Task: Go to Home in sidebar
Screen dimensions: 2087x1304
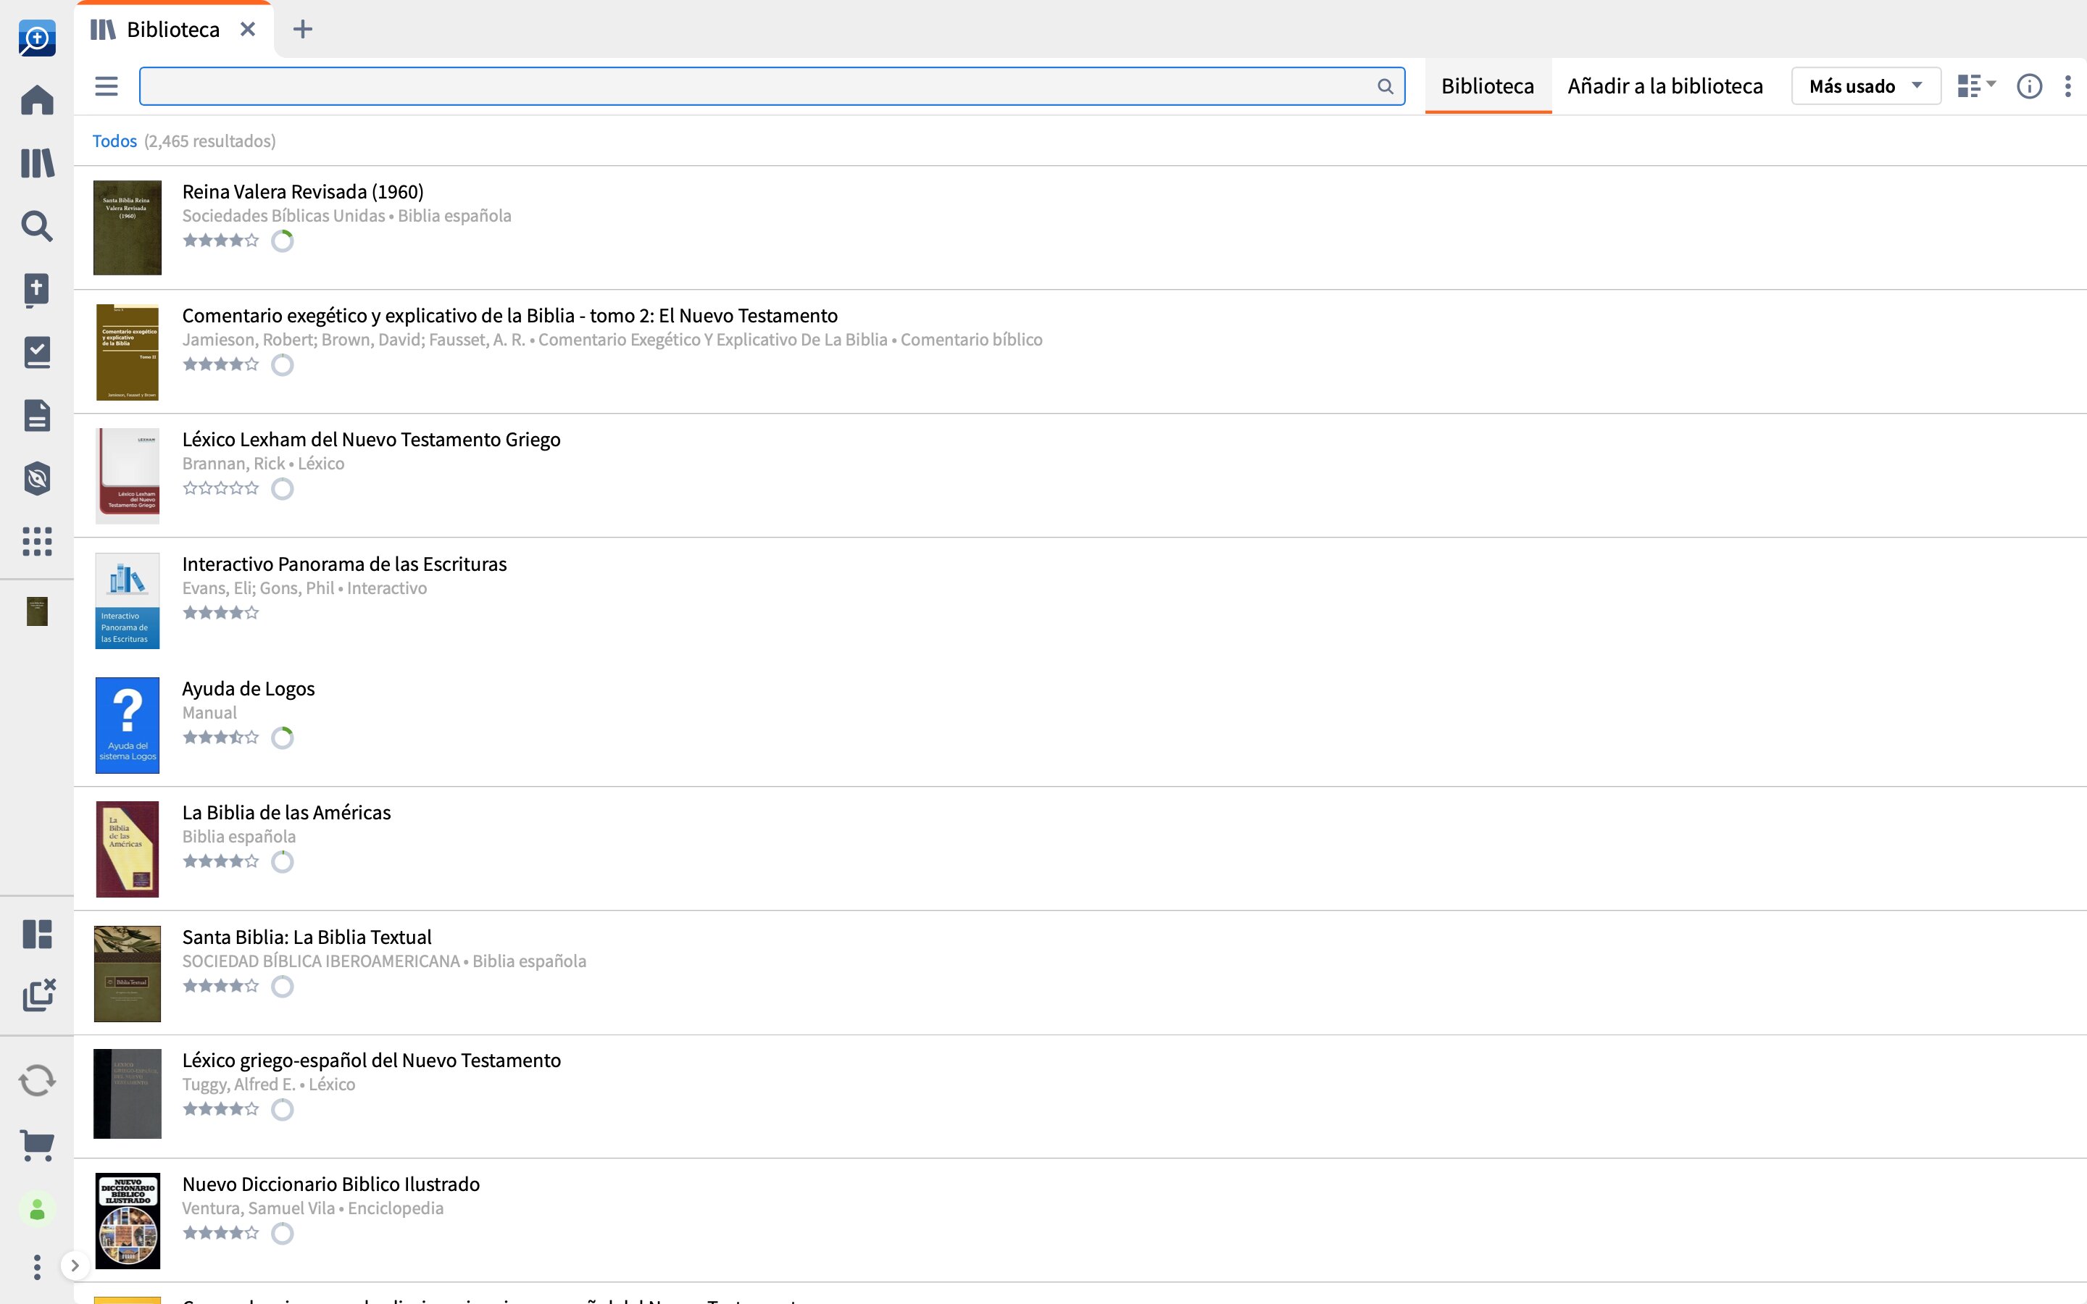Action: [x=37, y=100]
